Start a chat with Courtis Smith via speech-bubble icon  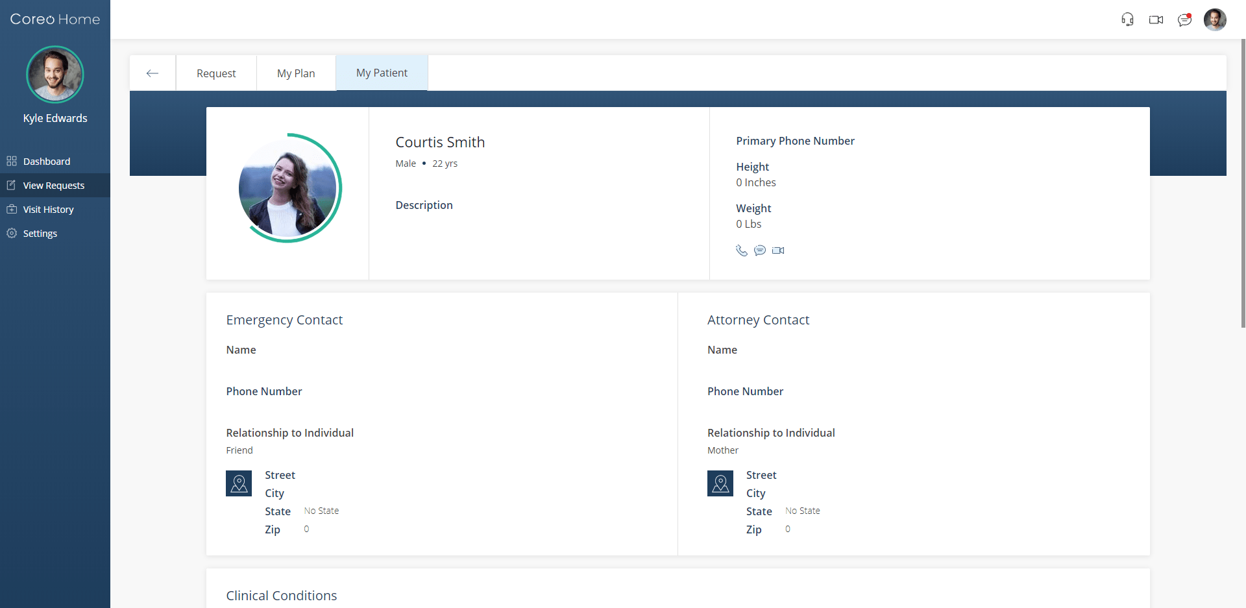pyautogui.click(x=760, y=250)
